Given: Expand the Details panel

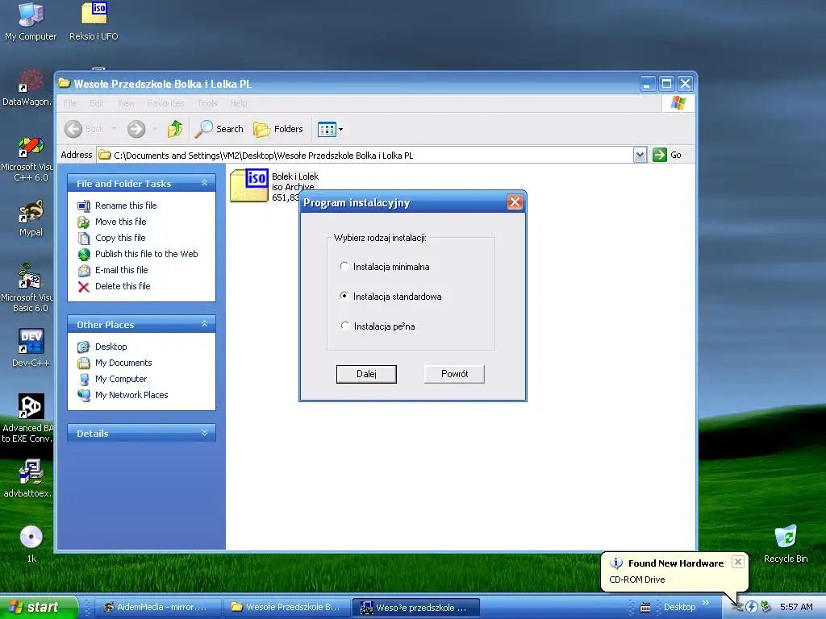Looking at the screenshot, I should click(x=204, y=433).
